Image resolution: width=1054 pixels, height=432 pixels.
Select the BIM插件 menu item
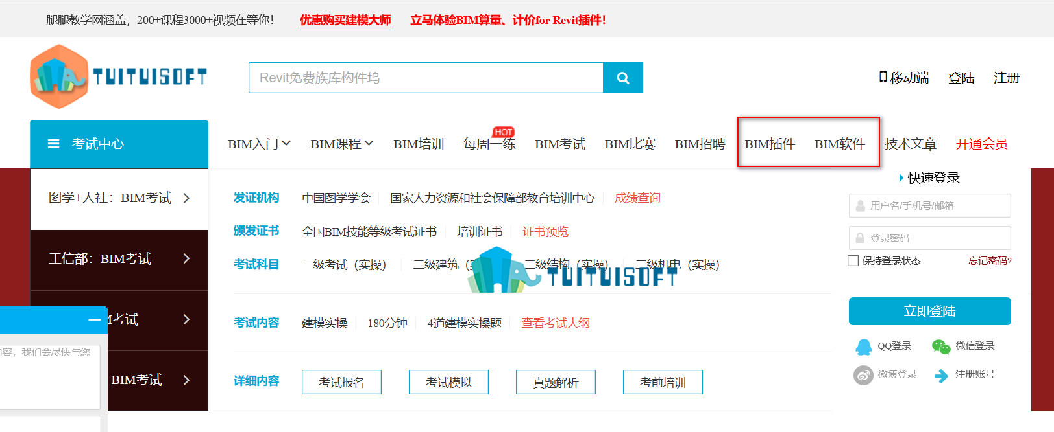770,144
